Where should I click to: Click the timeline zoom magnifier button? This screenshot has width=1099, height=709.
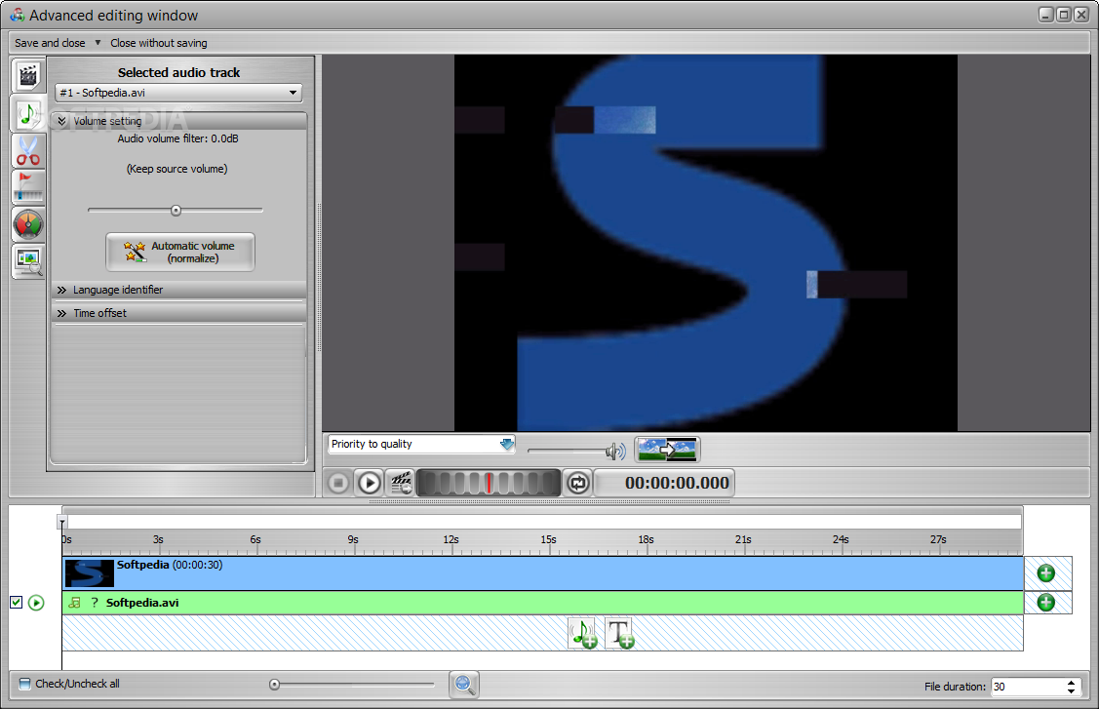pyautogui.click(x=464, y=685)
